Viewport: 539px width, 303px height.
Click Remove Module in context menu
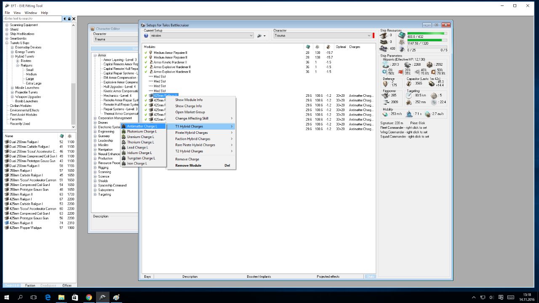(x=188, y=165)
